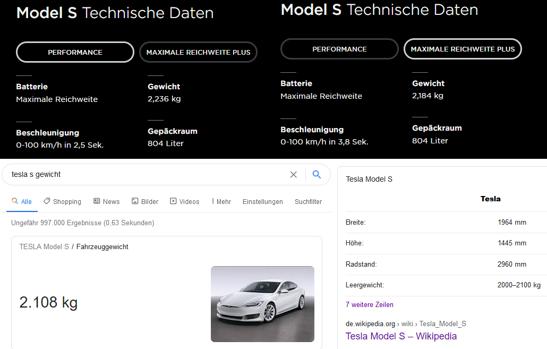The height and width of the screenshot is (349, 547).
Task: Click de.wikipedia.org breadcrumb URL
Action: (x=371, y=324)
